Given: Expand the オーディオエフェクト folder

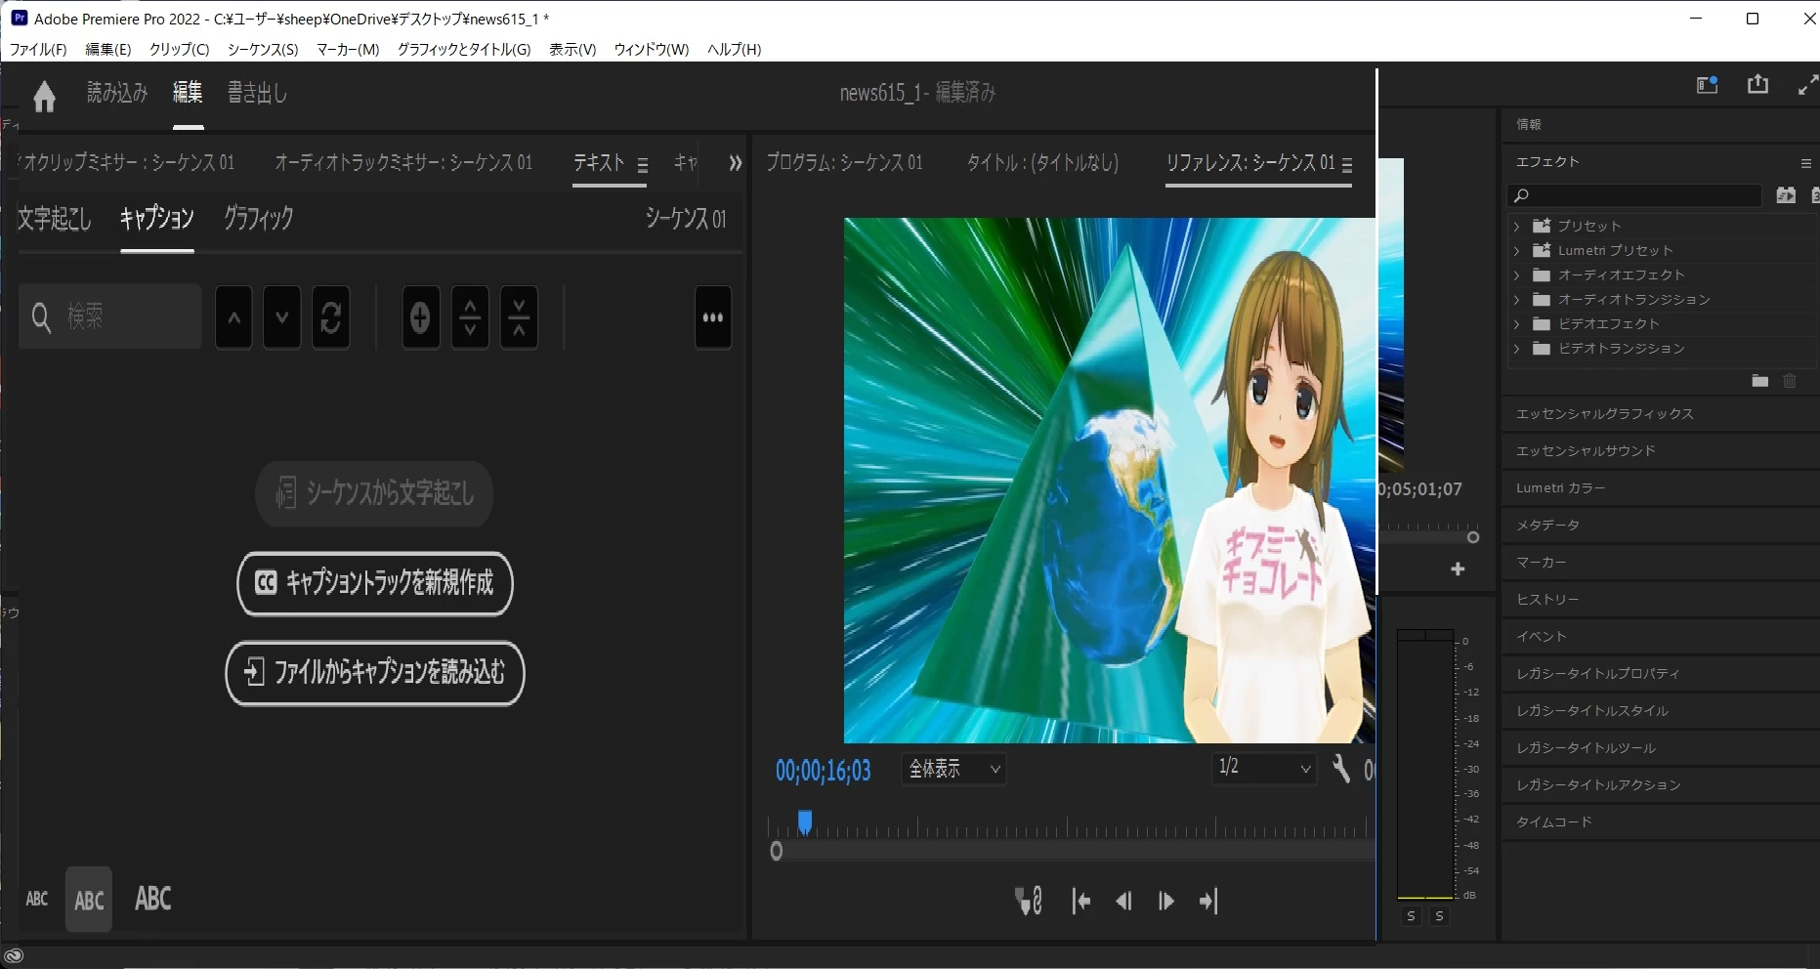Looking at the screenshot, I should click(1517, 275).
